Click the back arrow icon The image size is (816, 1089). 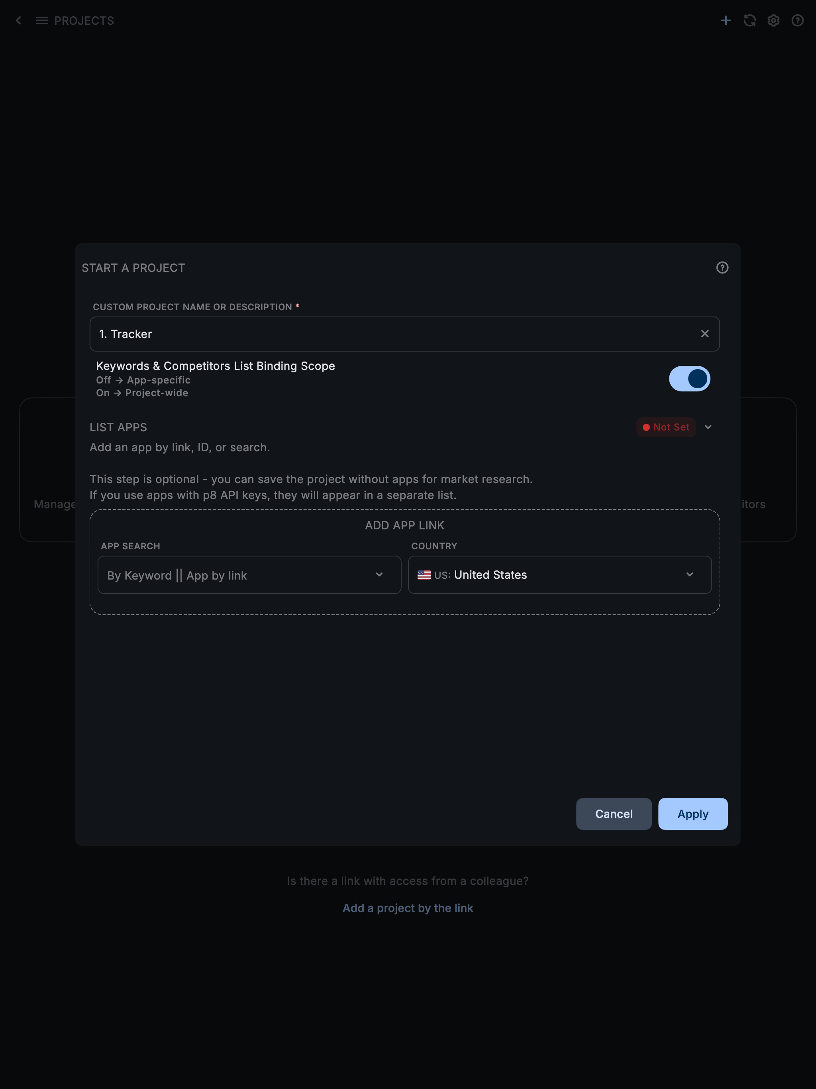click(x=19, y=21)
